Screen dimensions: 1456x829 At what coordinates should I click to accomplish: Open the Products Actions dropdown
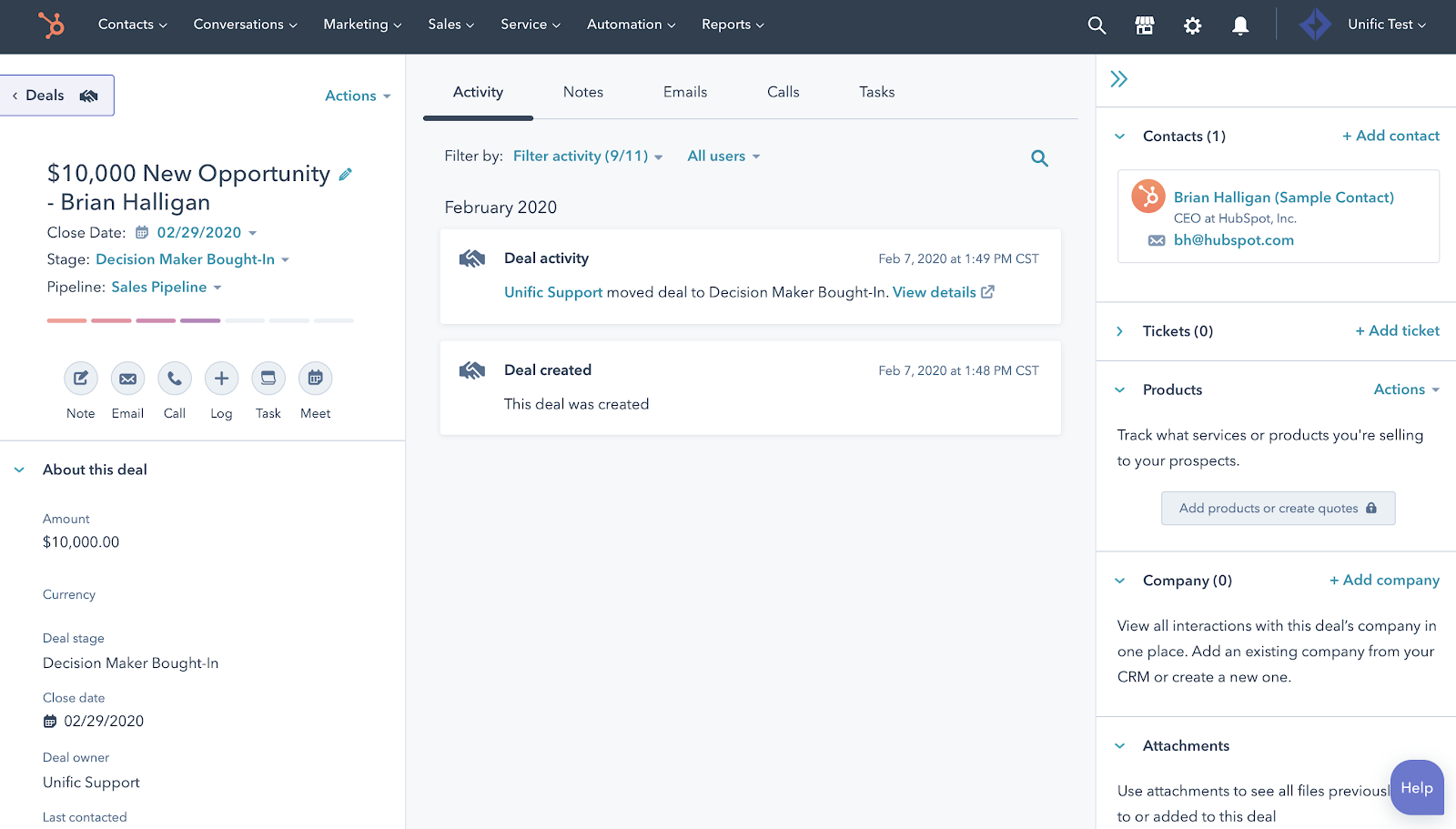[1407, 389]
